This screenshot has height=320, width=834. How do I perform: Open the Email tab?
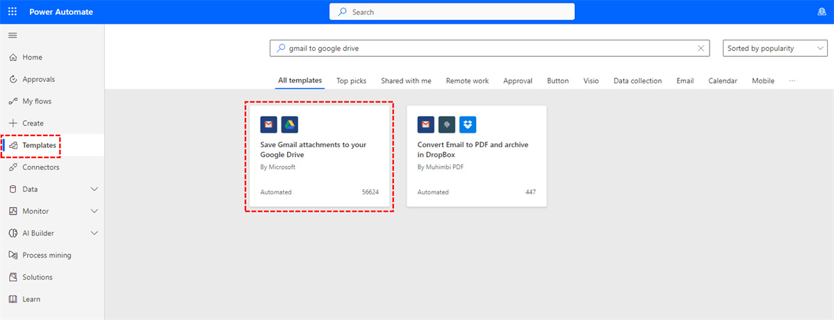[685, 81]
